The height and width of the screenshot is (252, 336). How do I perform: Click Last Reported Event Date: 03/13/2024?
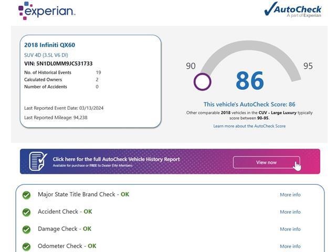[64, 108]
